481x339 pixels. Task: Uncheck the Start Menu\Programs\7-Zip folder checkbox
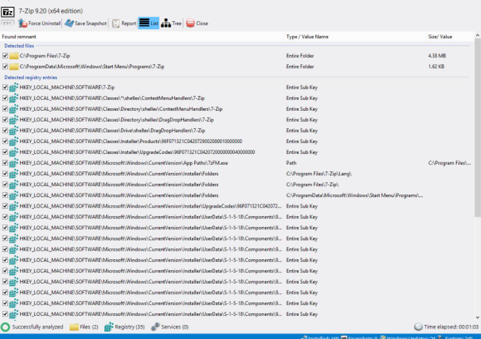click(x=5, y=66)
